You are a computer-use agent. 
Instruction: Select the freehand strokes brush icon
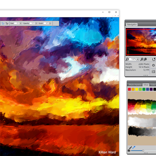3,23
